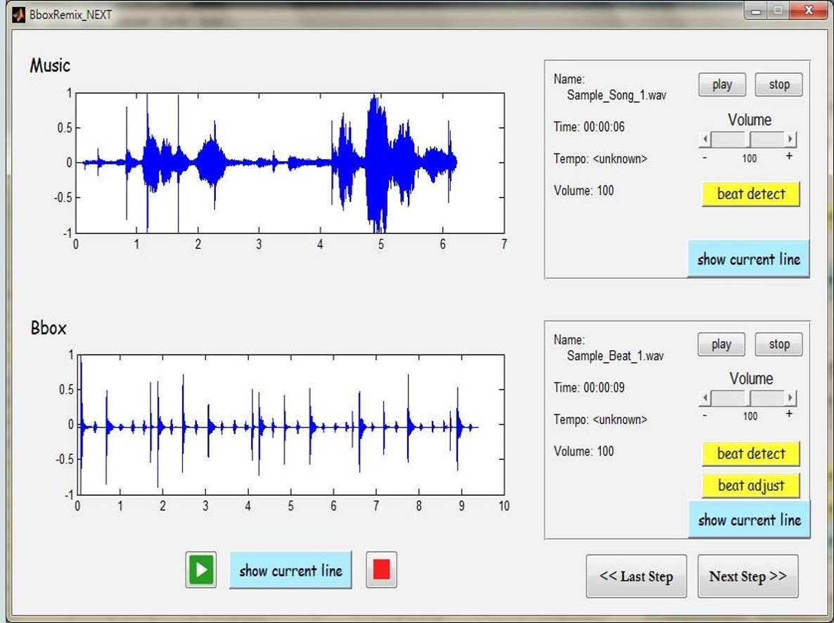Show current line in the Music panel

(748, 259)
